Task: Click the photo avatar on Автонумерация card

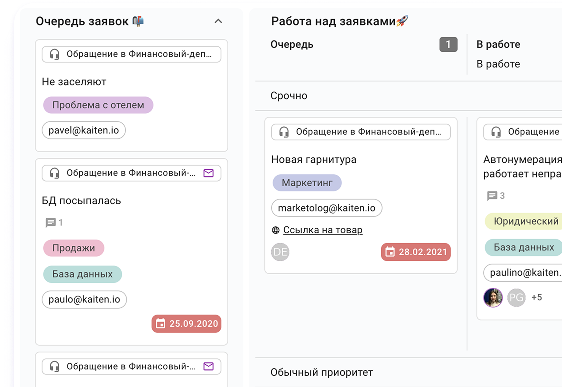Action: coord(493,298)
